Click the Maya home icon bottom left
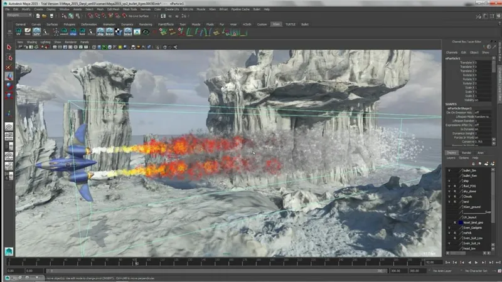Image resolution: width=502 pixels, height=282 pixels. pyautogui.click(x=9, y=251)
